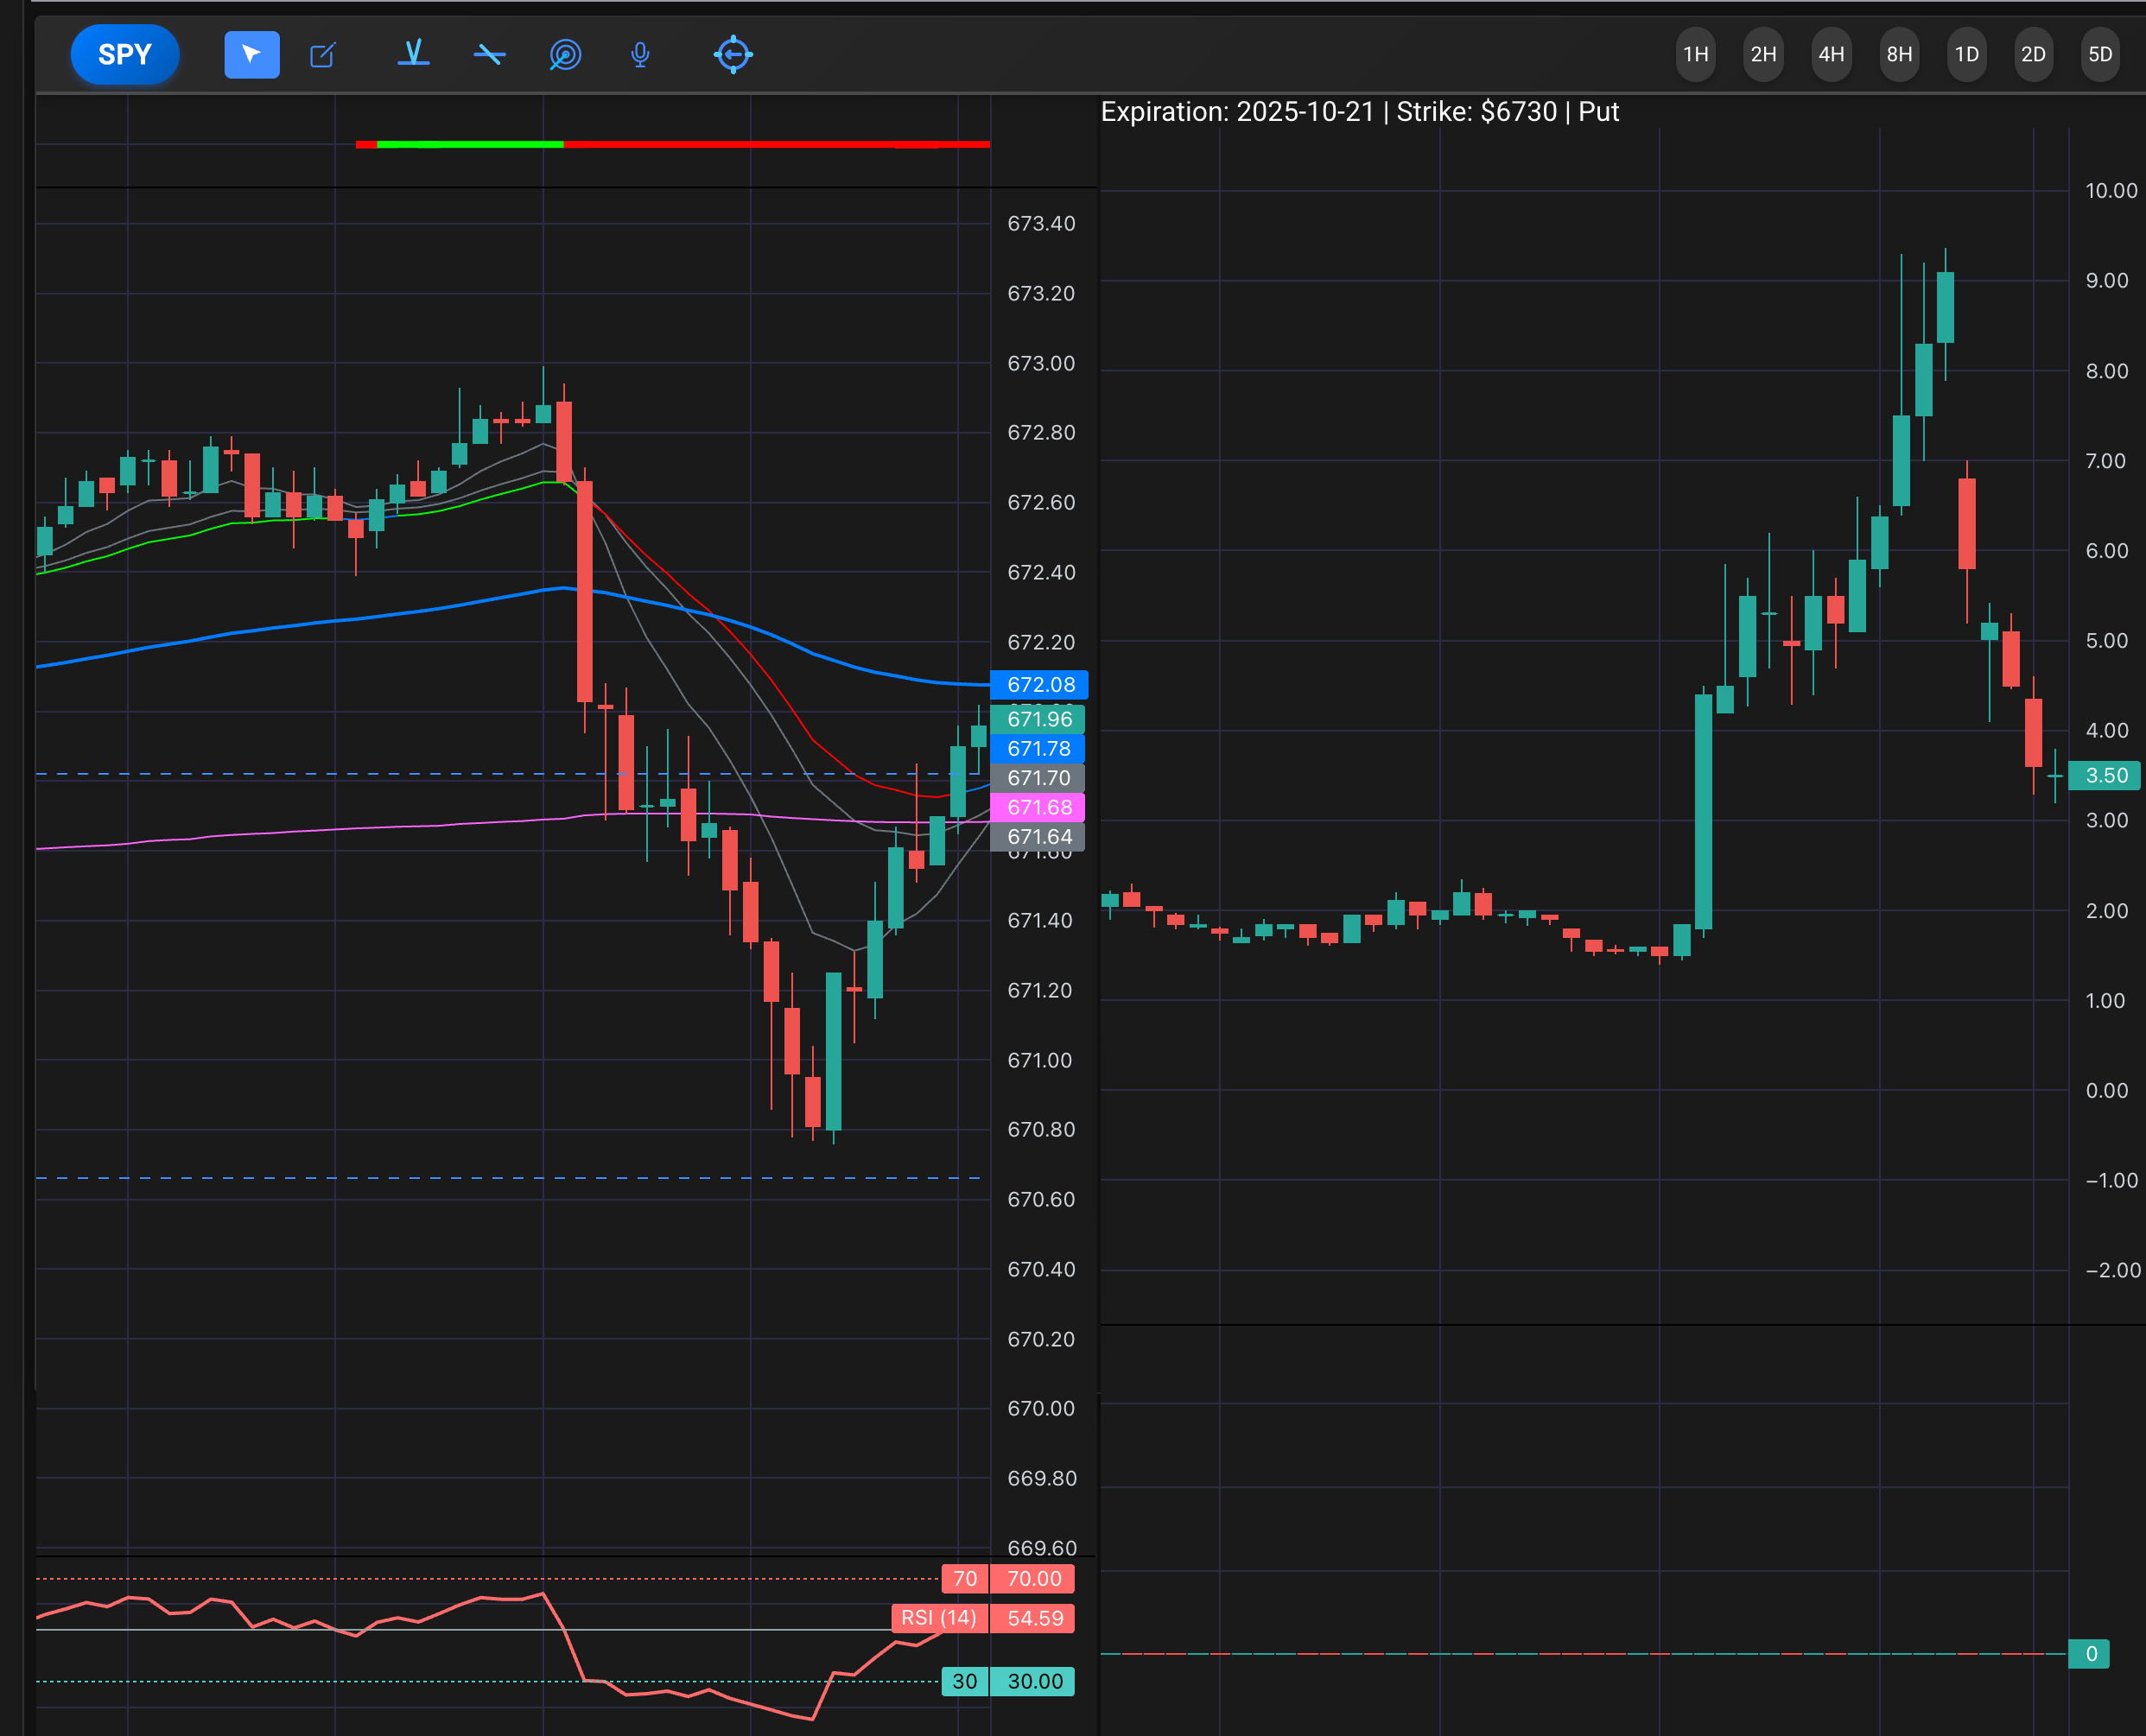Click the option expiration strike header text
This screenshot has height=1736, width=2146.
tap(1359, 112)
